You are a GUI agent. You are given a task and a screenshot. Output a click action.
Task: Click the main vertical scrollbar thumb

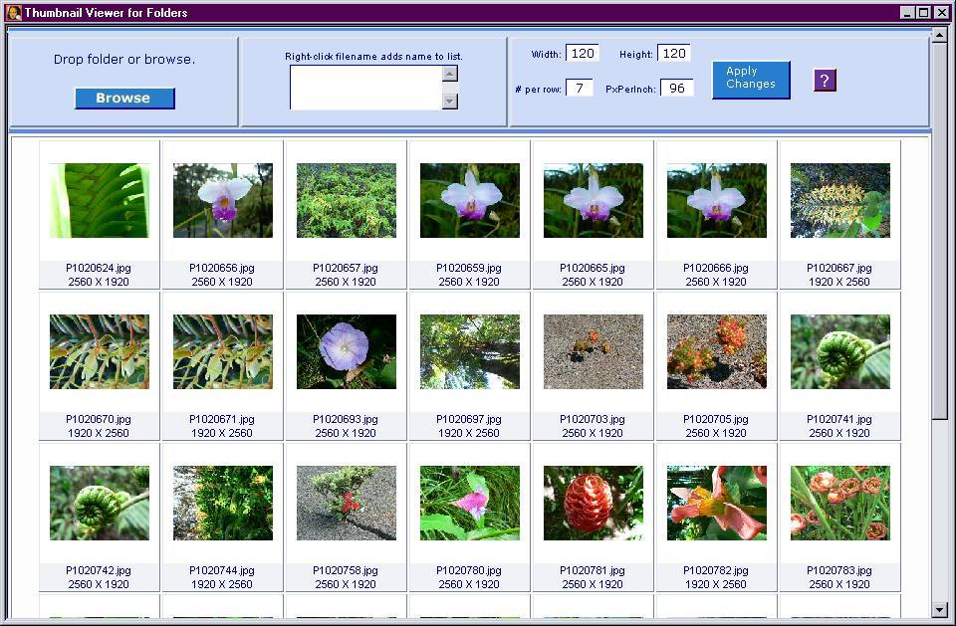[939, 231]
